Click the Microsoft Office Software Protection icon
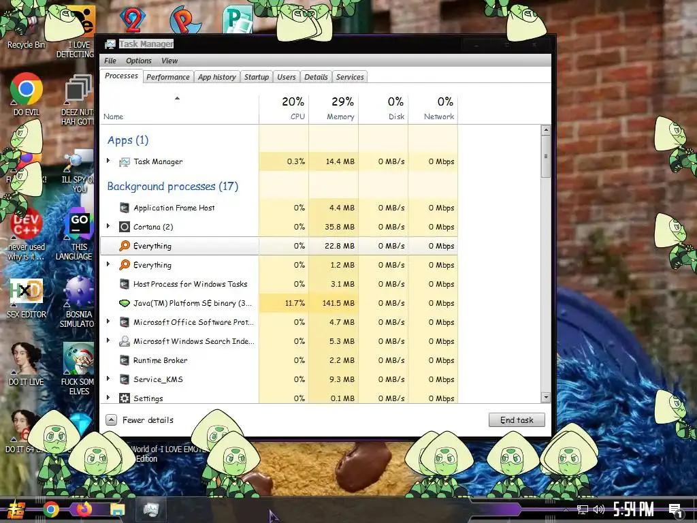Screen dimensions: 697x523 (x=125, y=322)
